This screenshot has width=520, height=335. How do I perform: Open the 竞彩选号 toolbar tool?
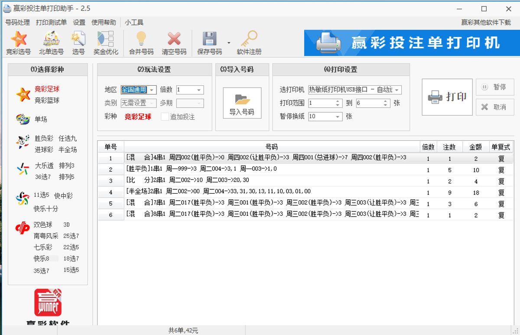click(x=19, y=43)
